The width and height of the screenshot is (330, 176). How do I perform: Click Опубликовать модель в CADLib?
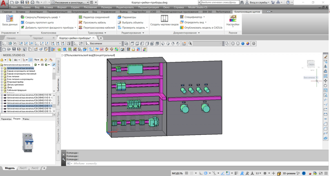pos(201,28)
